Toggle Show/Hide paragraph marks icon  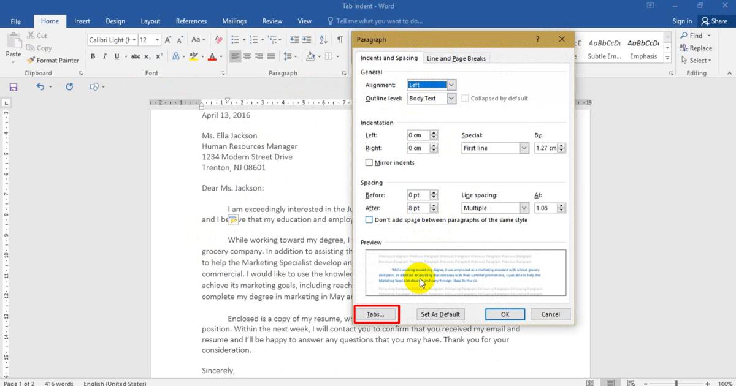click(x=340, y=40)
